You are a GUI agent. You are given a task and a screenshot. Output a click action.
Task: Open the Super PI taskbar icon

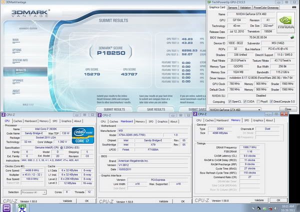coord(22,208)
